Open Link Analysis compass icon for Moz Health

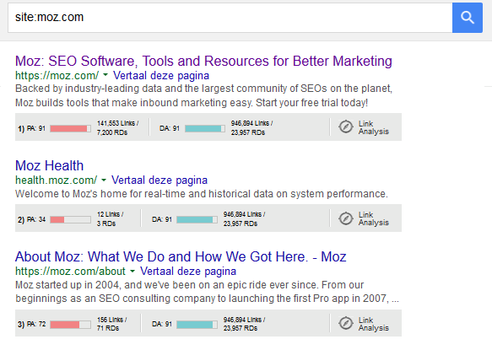[x=346, y=218]
